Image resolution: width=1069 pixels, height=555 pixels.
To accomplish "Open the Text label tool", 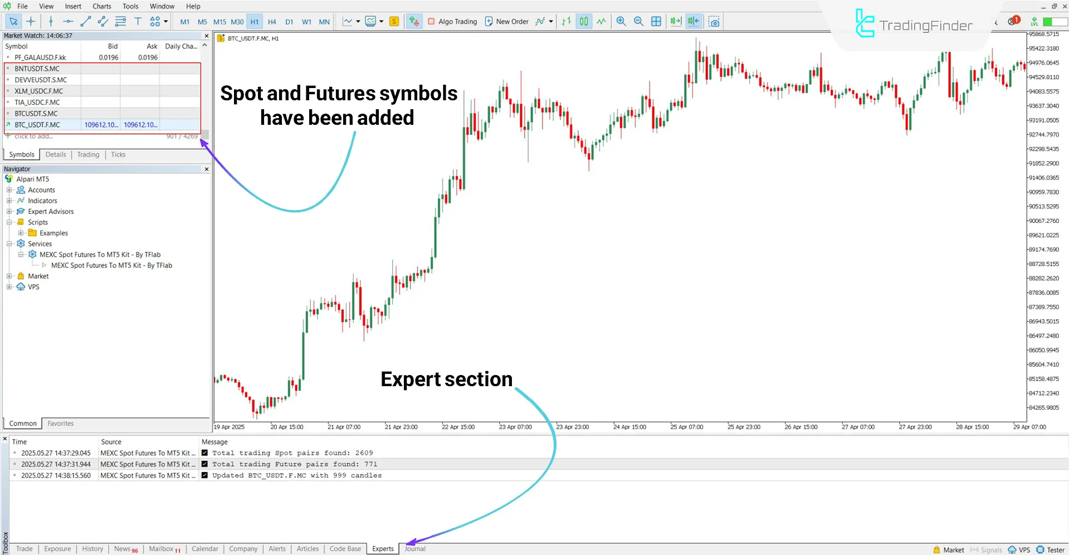I will pyautogui.click(x=138, y=21).
